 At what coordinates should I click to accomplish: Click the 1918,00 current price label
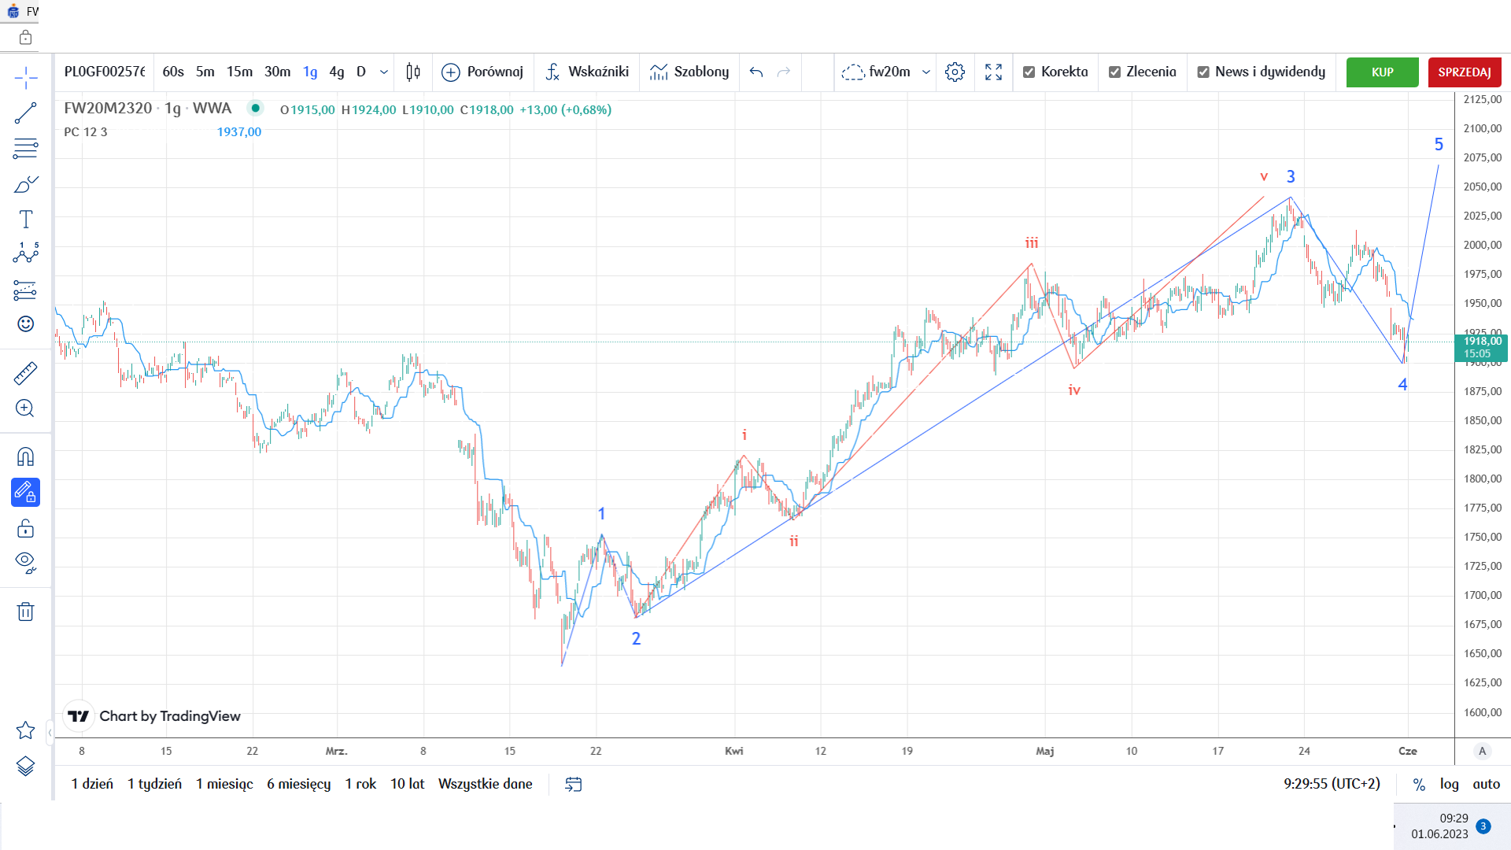point(1481,347)
